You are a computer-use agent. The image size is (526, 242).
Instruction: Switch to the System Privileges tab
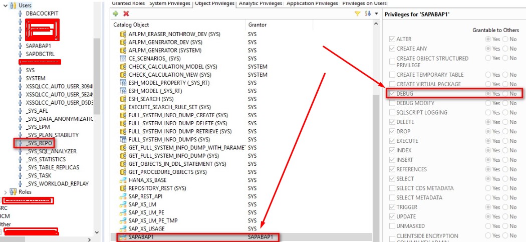[x=170, y=4]
